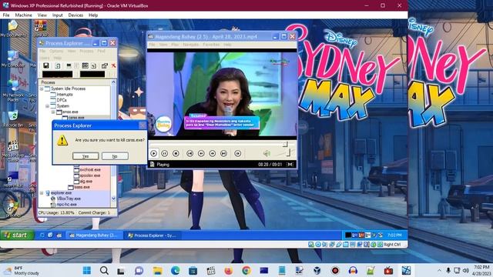Click the red X Kill Process toolbar icon
This screenshot has width=493, height=277.
point(113,65)
